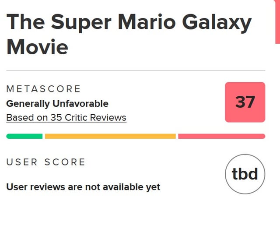Image resolution: width=280 pixels, height=225 pixels.
Task: Click the word "Unfavorable" under METASCORE
Action: click(80, 104)
